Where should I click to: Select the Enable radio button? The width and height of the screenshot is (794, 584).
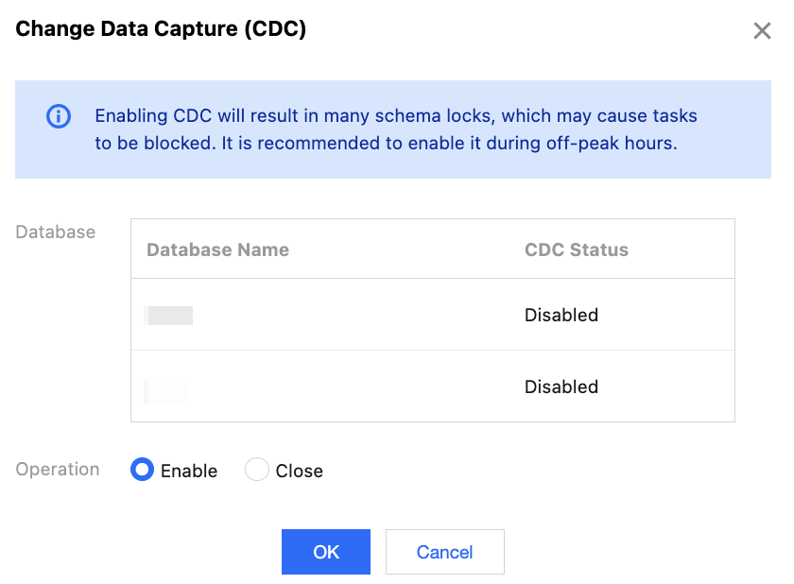[142, 470]
